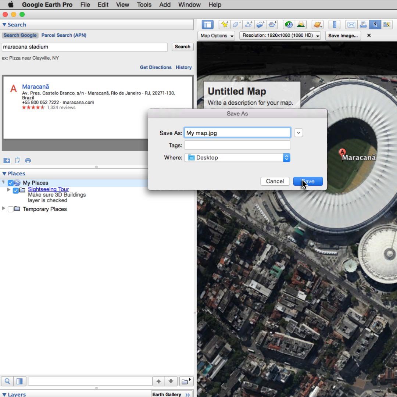Print search results icon below results
Image resolution: width=397 pixels, height=397 pixels.
tap(28, 161)
